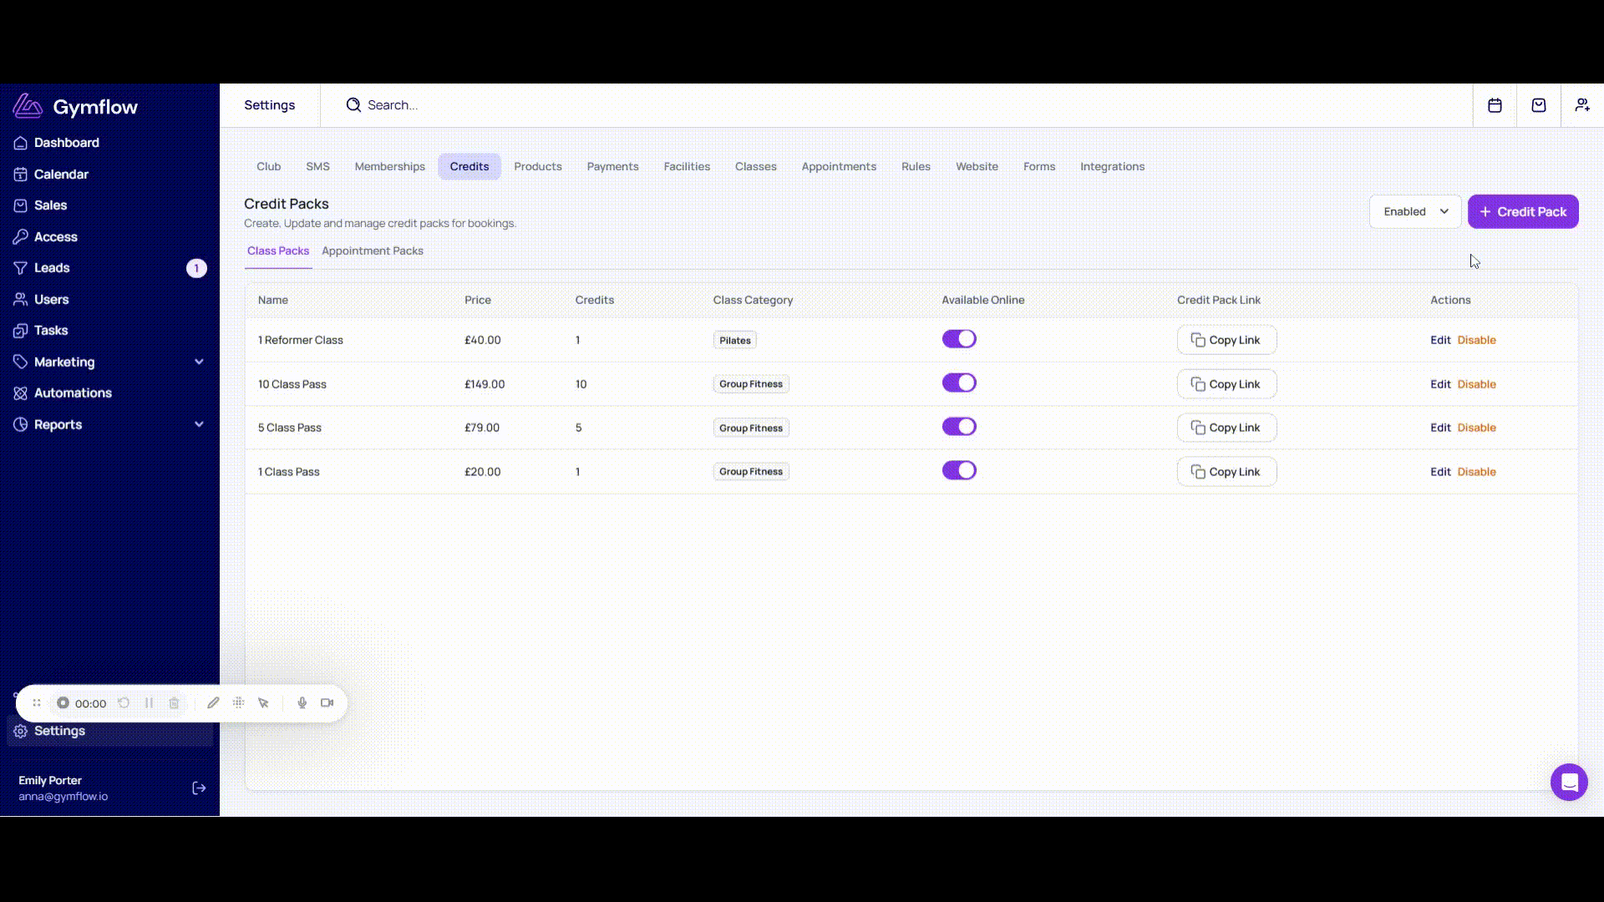Click the recorder start button

point(63,703)
